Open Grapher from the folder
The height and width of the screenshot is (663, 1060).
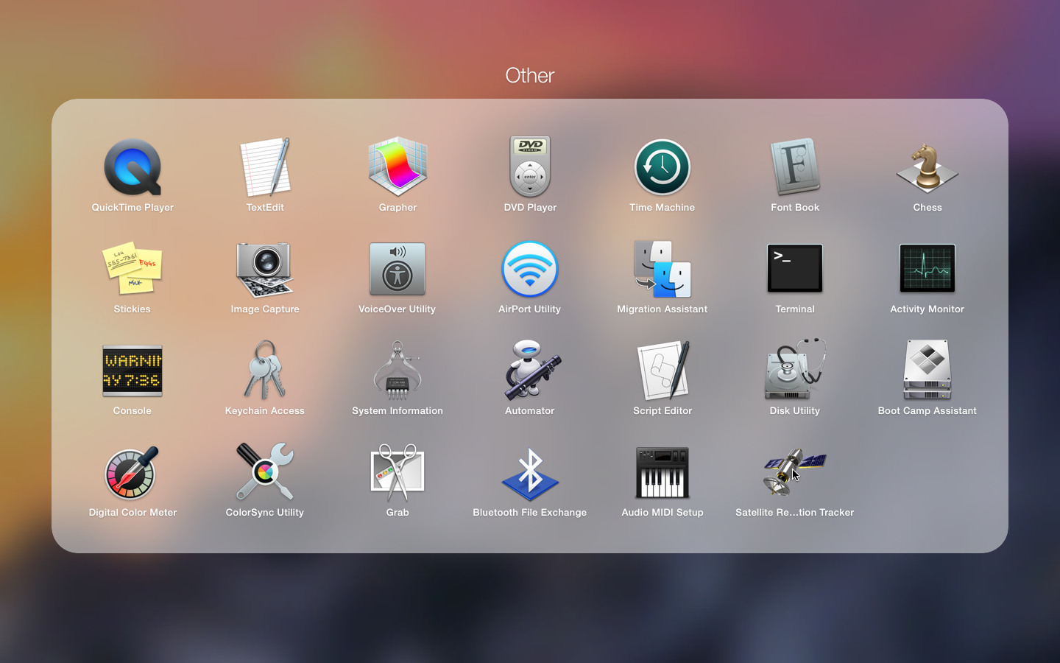click(x=397, y=168)
